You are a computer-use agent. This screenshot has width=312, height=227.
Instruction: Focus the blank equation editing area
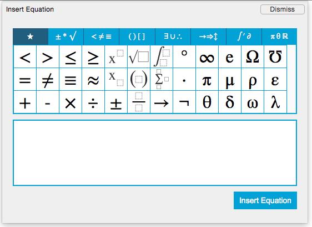(x=155, y=153)
